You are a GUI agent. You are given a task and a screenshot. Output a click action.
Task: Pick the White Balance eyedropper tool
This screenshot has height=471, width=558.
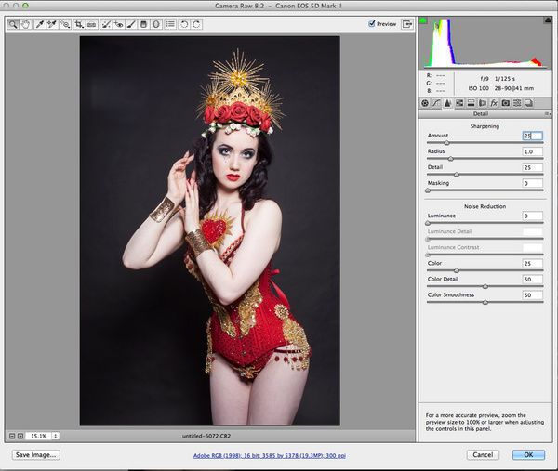(x=40, y=24)
